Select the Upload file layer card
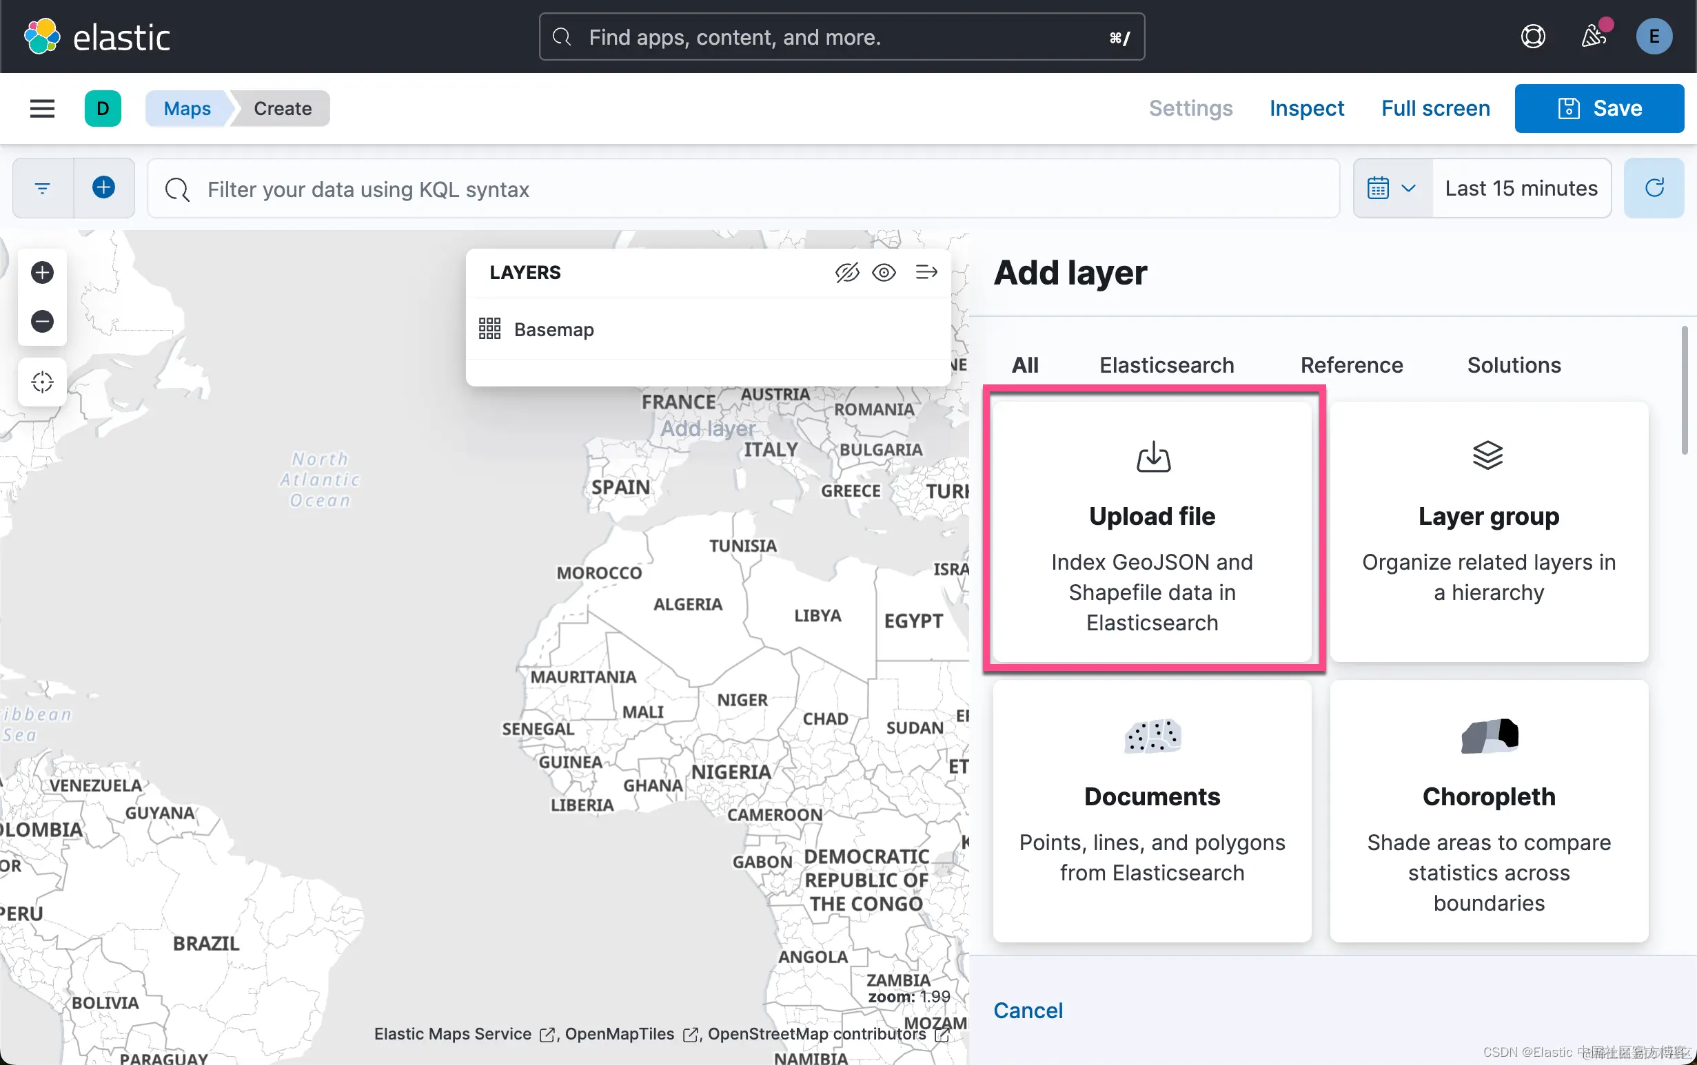Image resolution: width=1697 pixels, height=1065 pixels. (x=1152, y=532)
